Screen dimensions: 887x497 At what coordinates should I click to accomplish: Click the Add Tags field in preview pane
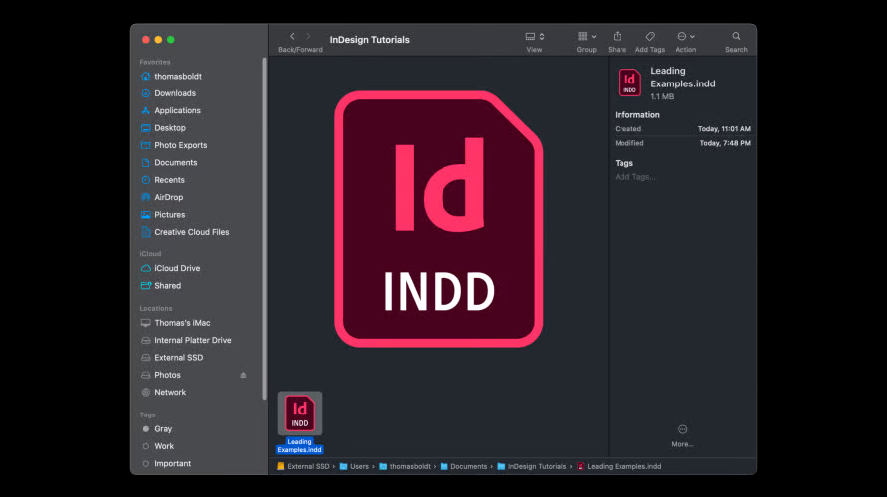click(635, 177)
